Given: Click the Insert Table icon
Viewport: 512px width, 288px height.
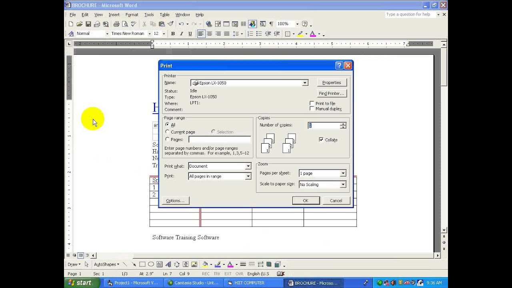Looking at the screenshot, I should click(x=226, y=24).
